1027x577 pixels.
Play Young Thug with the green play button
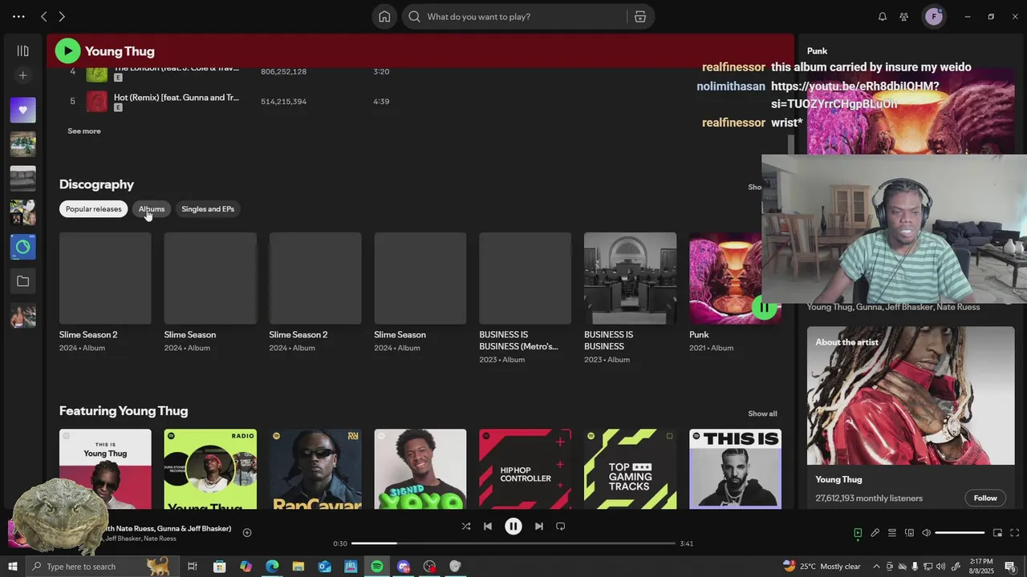[x=67, y=51]
